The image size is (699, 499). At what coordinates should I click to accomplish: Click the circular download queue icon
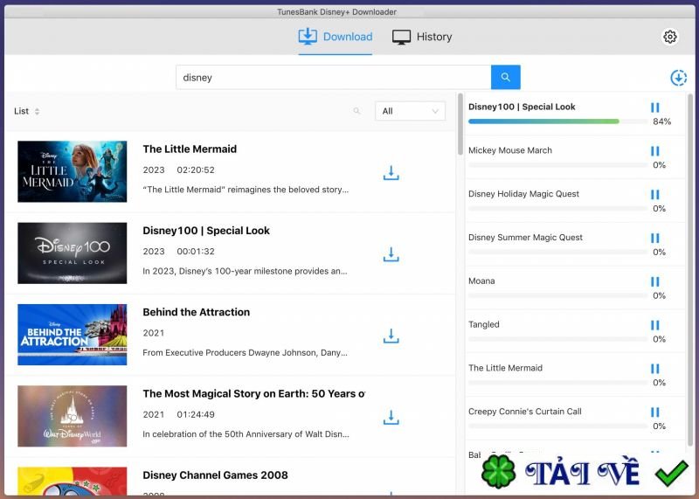678,78
